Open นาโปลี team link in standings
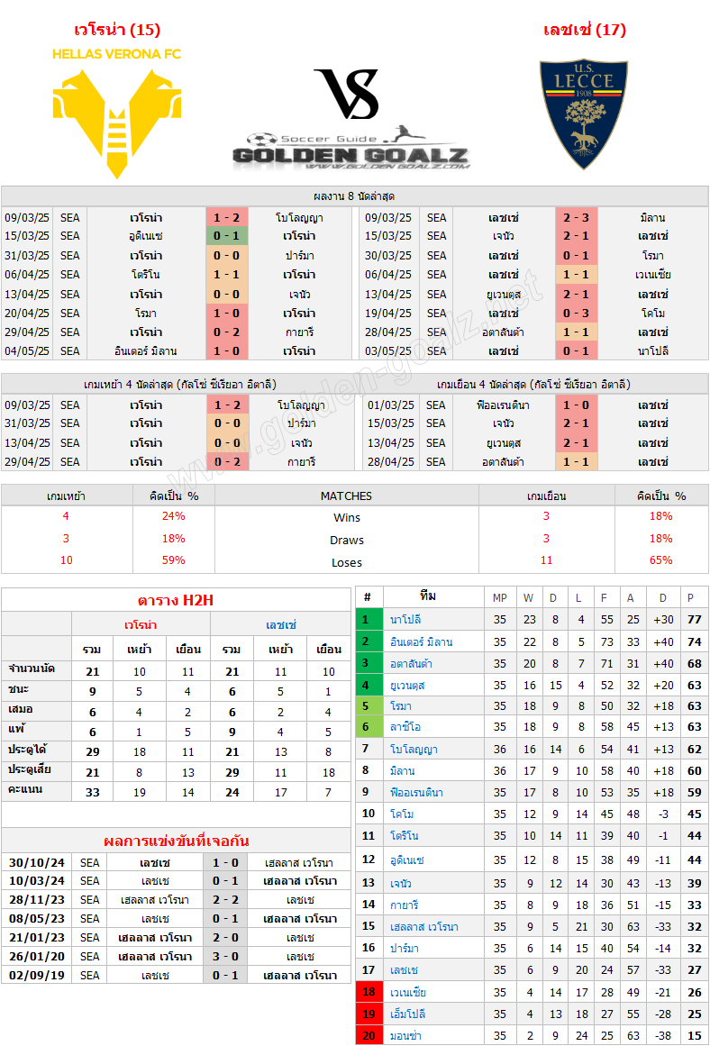 pos(406,620)
